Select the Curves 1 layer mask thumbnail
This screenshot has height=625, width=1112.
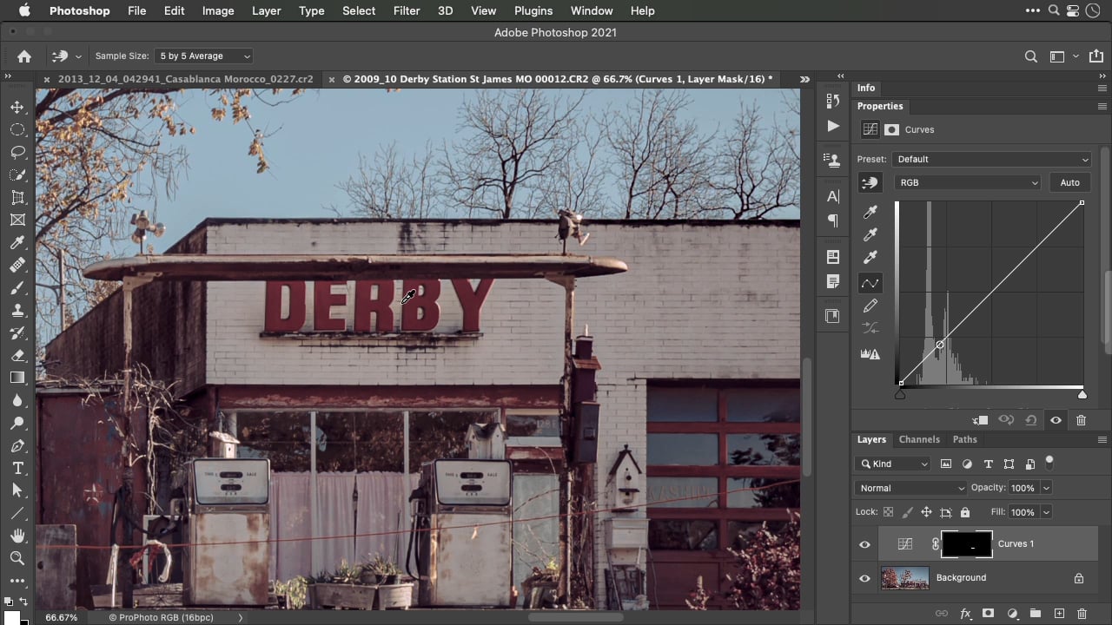coord(967,544)
